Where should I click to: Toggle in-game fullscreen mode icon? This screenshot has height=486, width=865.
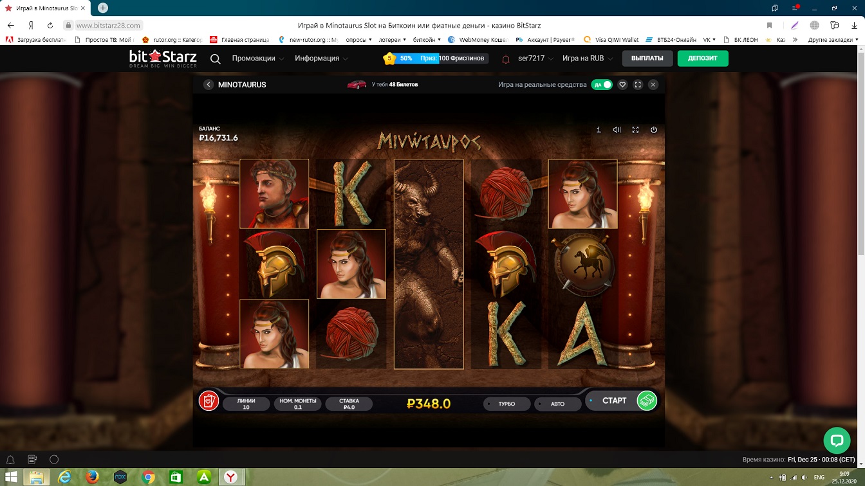tap(635, 130)
